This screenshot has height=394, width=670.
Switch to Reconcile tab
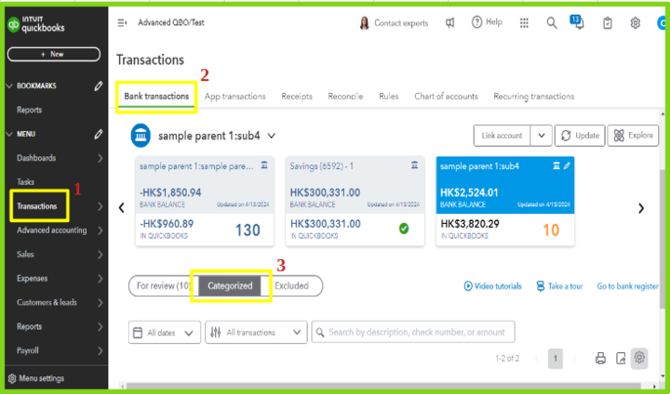tap(345, 97)
